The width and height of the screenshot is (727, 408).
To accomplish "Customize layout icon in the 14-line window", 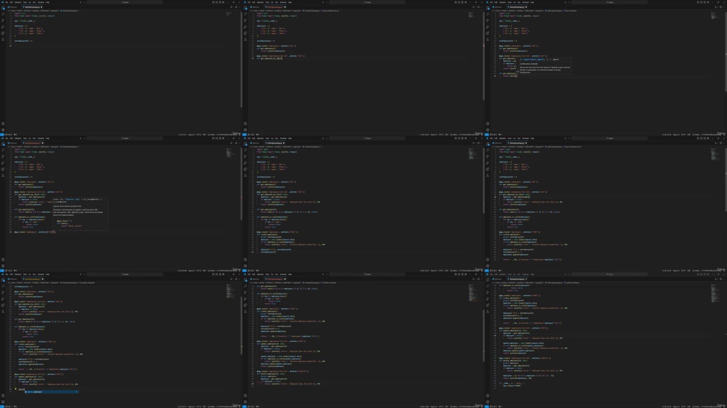I will (223, 2).
